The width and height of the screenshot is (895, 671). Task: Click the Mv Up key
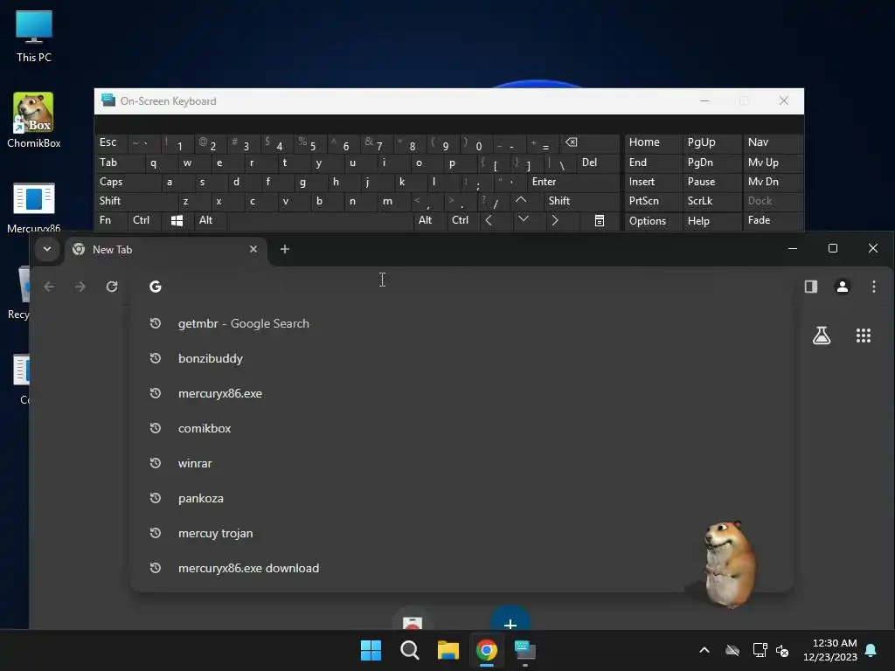point(773,163)
